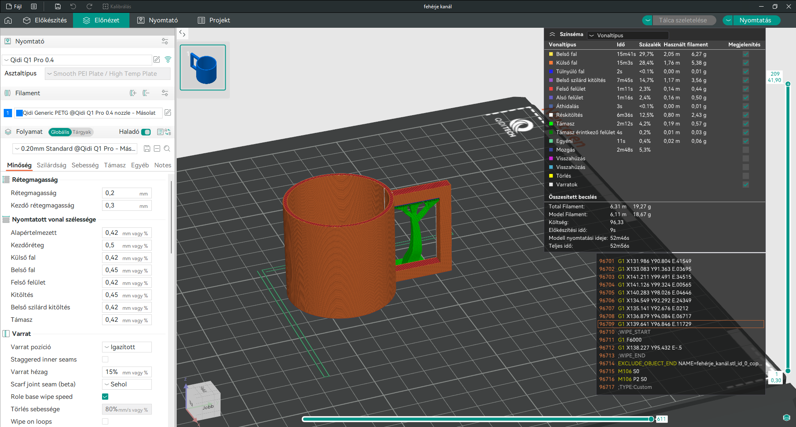Open the Varrat pozíció dropdown

(127, 347)
